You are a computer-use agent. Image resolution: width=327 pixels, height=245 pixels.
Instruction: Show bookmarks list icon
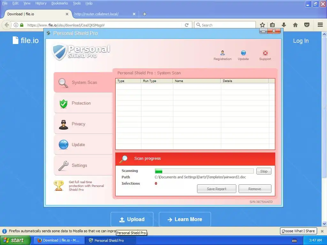click(272, 25)
